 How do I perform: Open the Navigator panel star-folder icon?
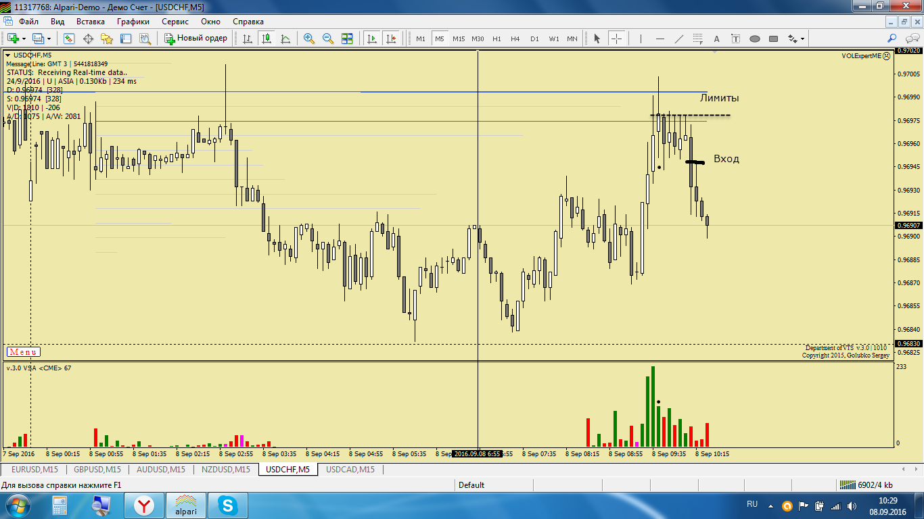coord(106,39)
